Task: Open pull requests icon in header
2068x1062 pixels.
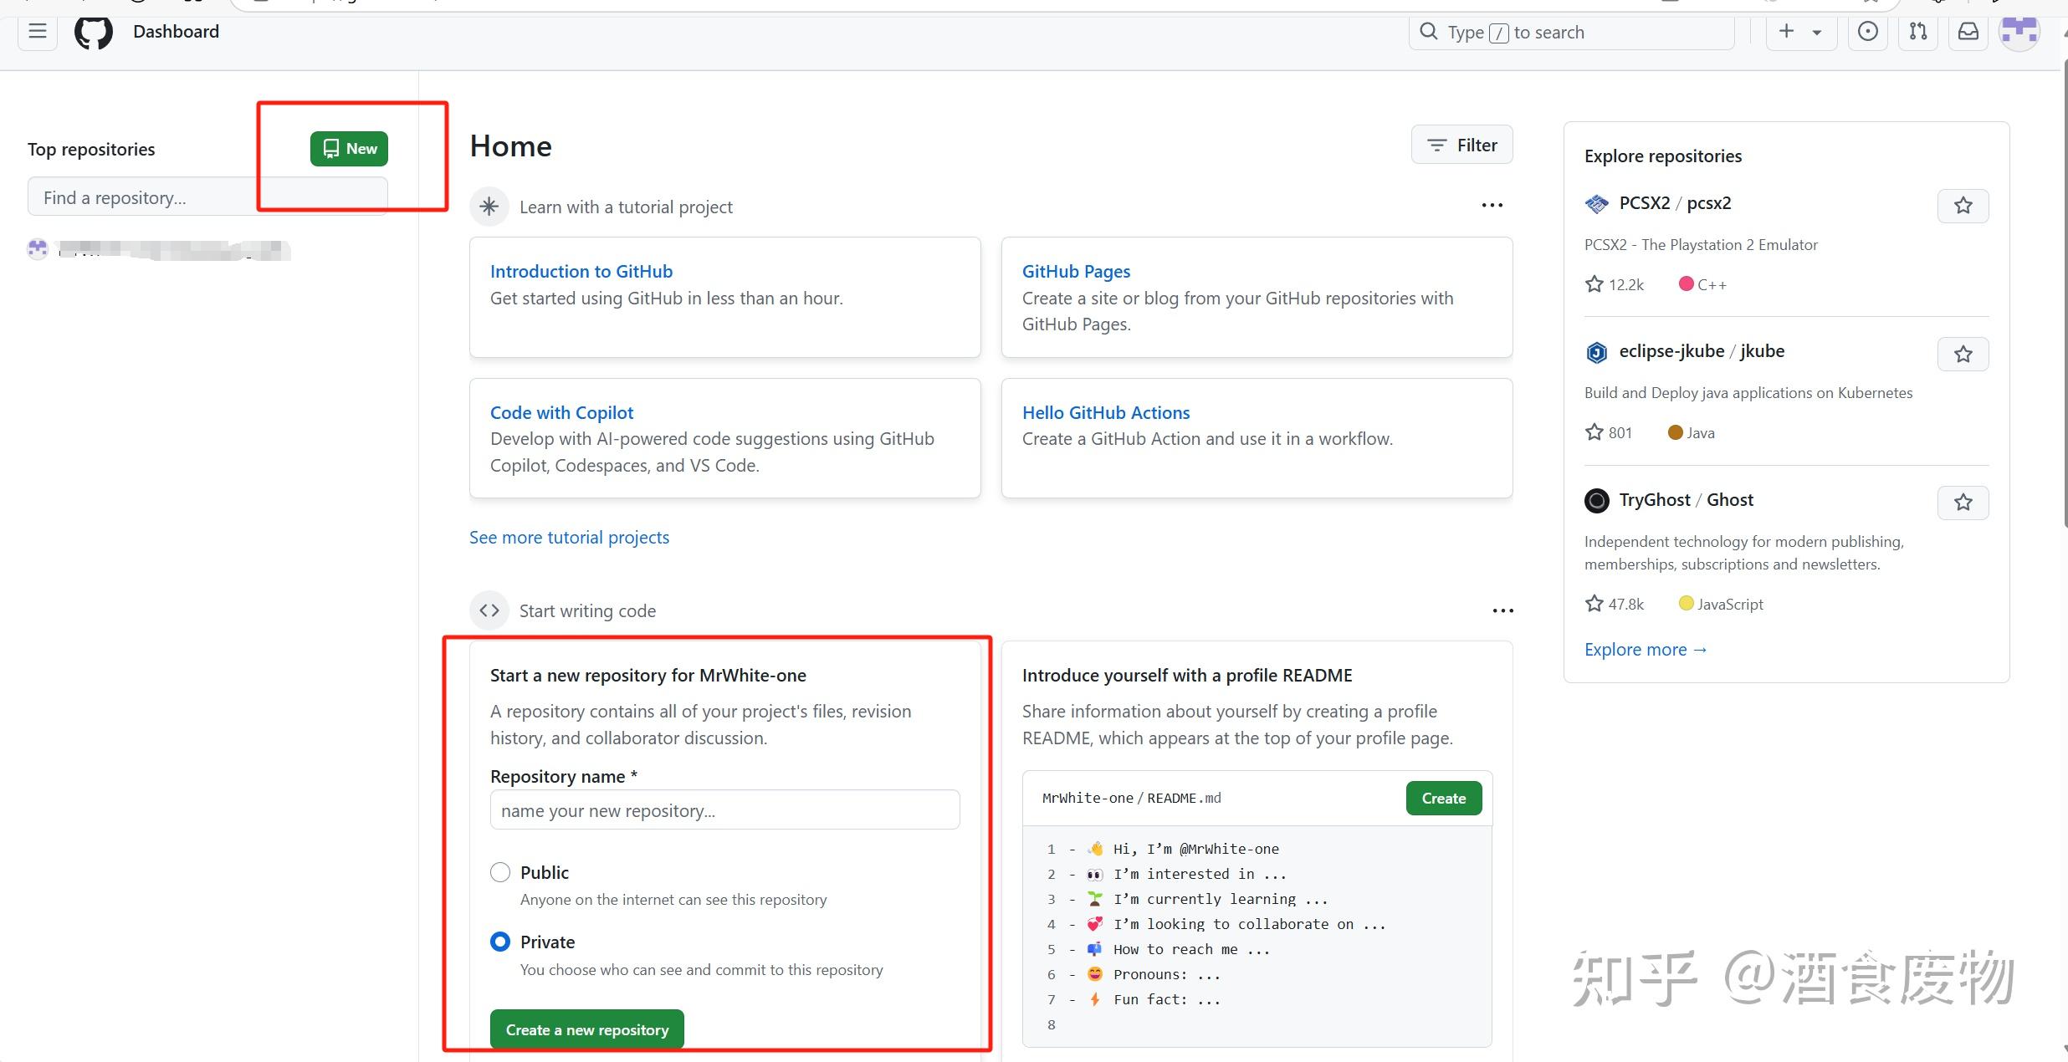Action: coord(1917,31)
